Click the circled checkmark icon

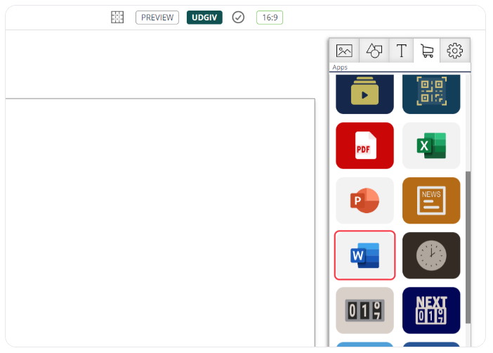(238, 18)
